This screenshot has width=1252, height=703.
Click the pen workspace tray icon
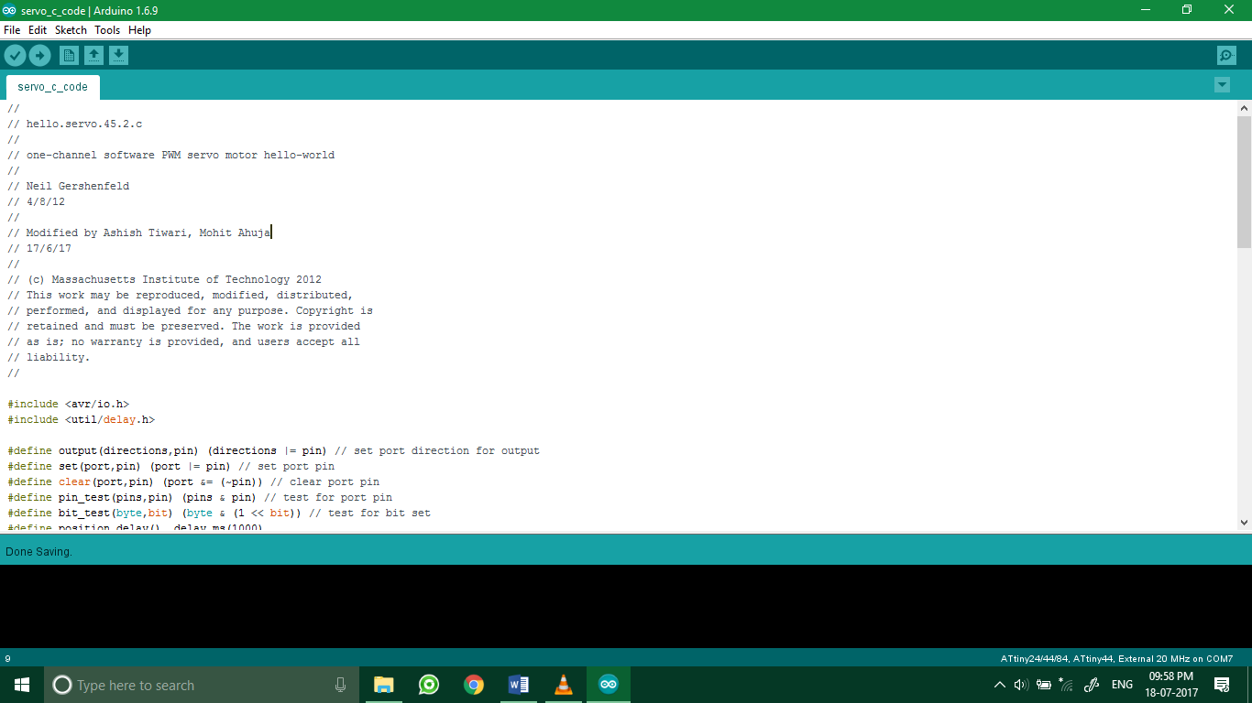coord(1092,685)
